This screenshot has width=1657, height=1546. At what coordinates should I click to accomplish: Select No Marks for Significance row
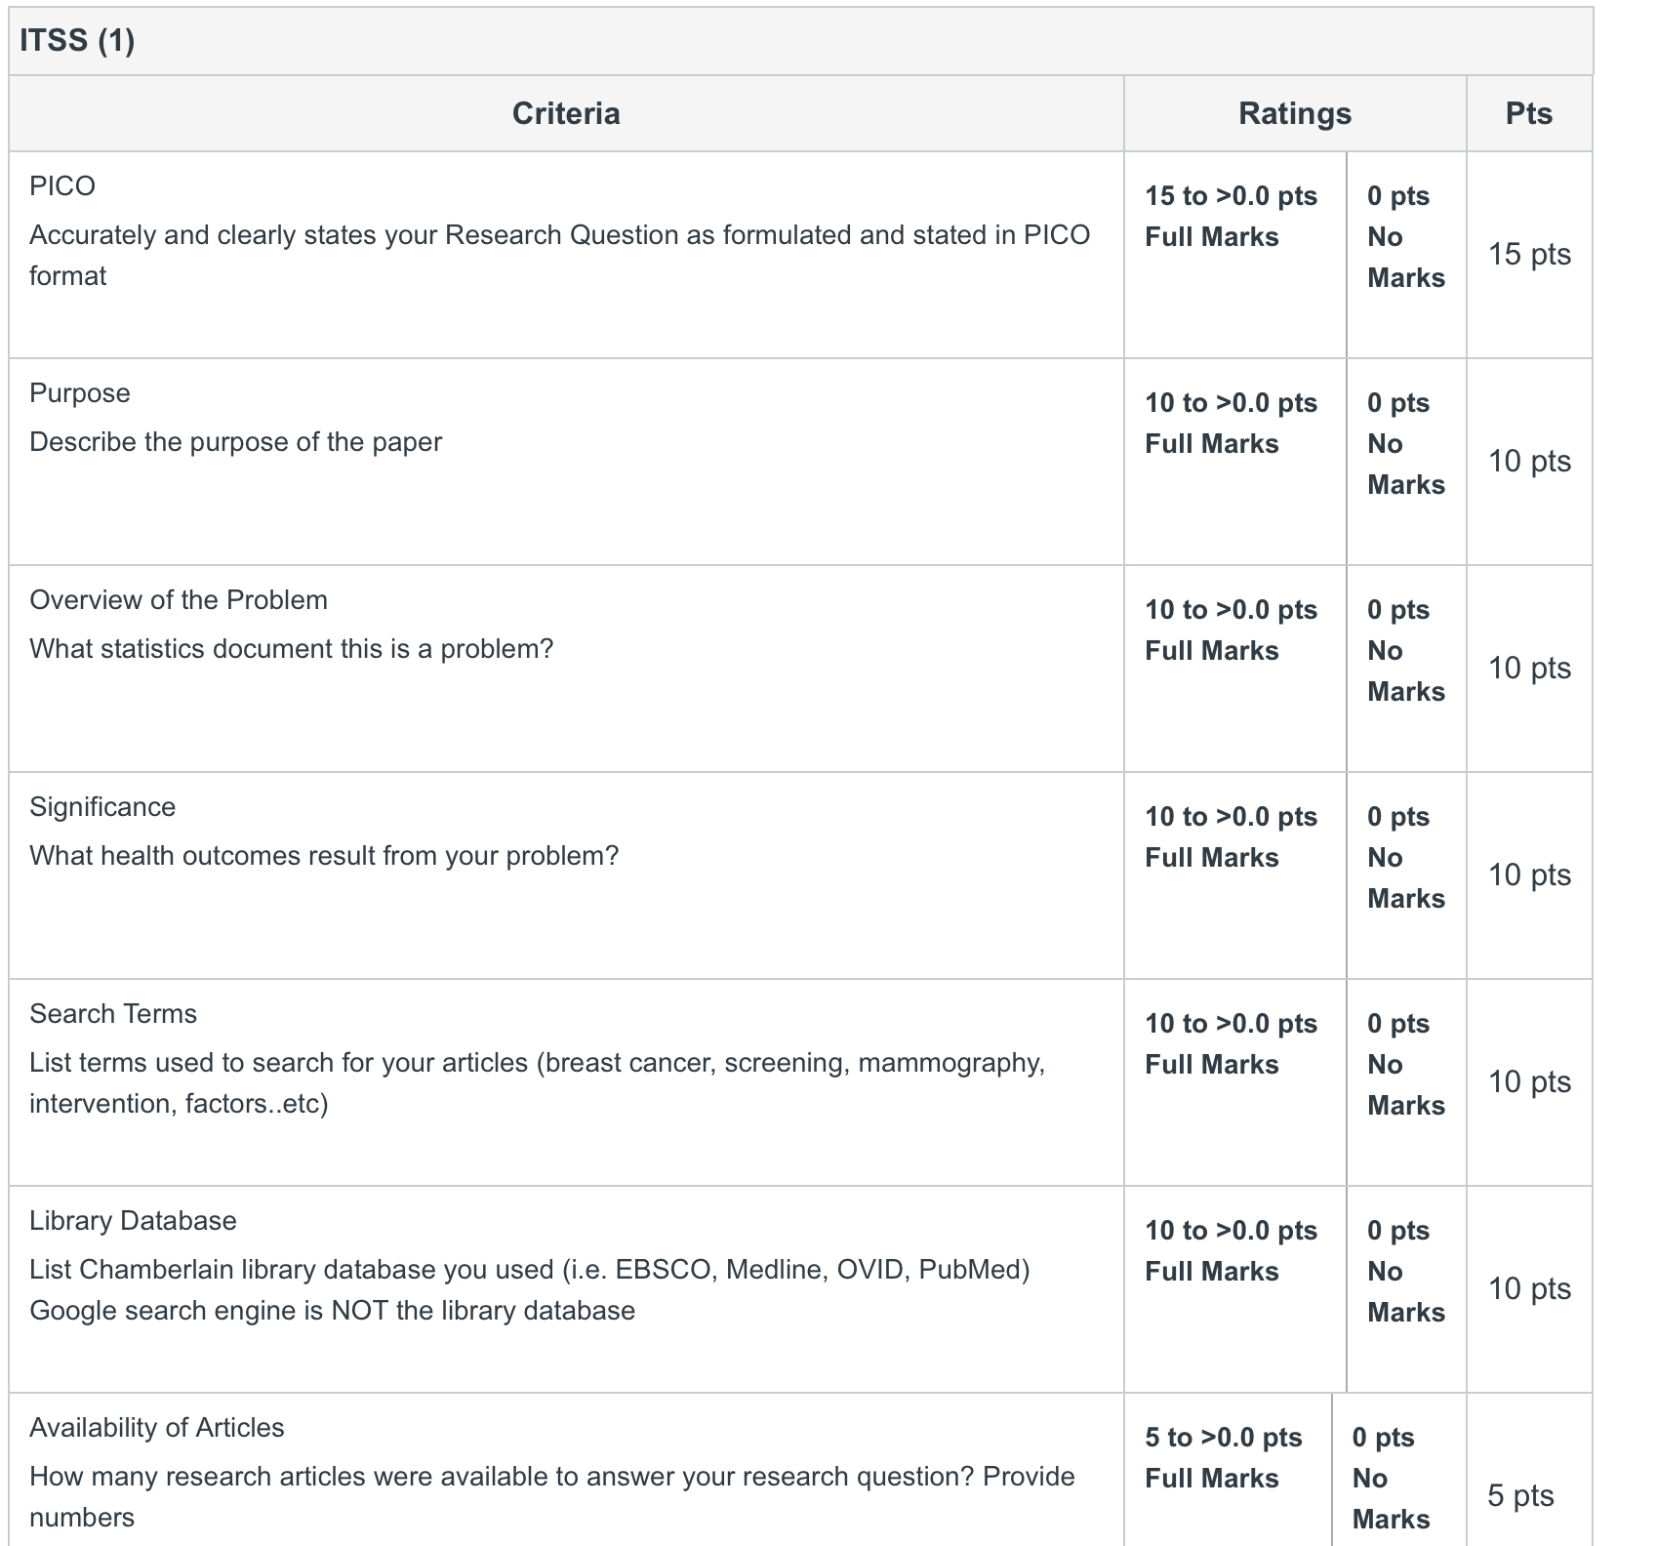pos(1406,875)
